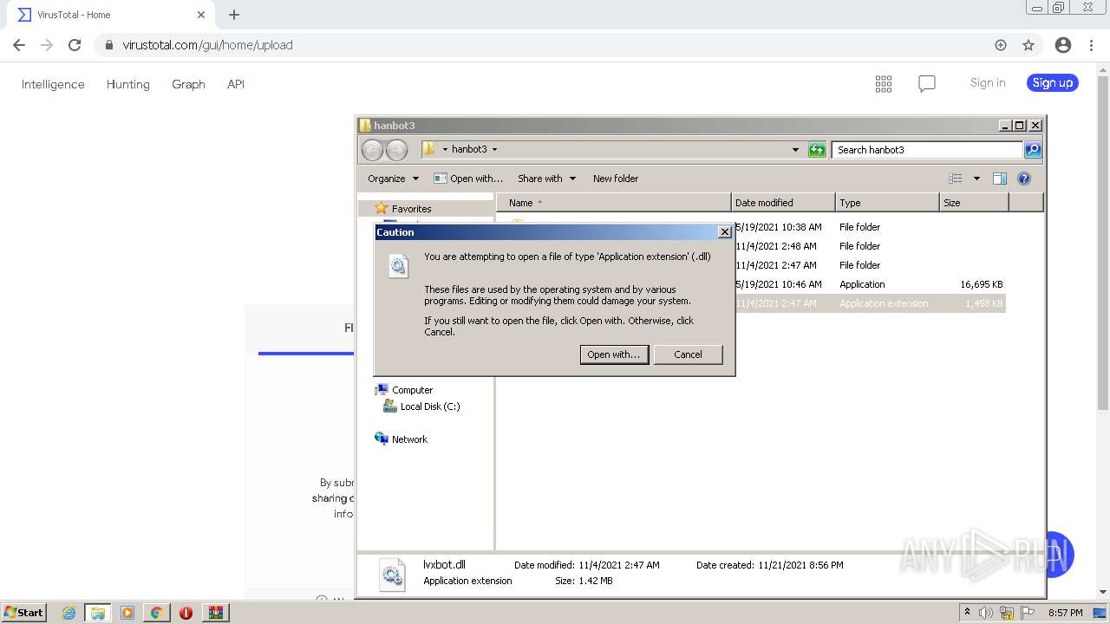Click the Windows Explorer taskbar button
Screen dimensions: 1110x624
(x=98, y=613)
